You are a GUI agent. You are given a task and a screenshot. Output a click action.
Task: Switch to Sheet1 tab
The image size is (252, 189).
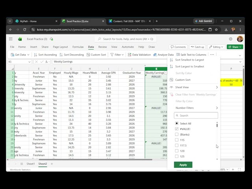(31, 164)
